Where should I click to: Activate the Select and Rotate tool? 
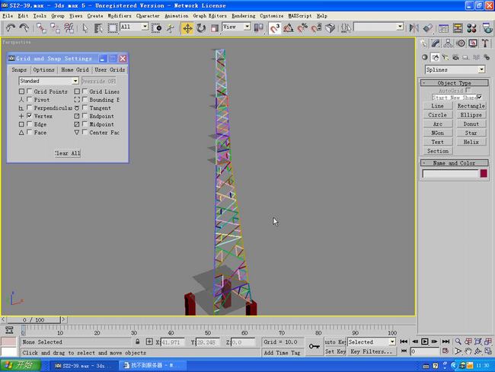pyautogui.click(x=201, y=28)
